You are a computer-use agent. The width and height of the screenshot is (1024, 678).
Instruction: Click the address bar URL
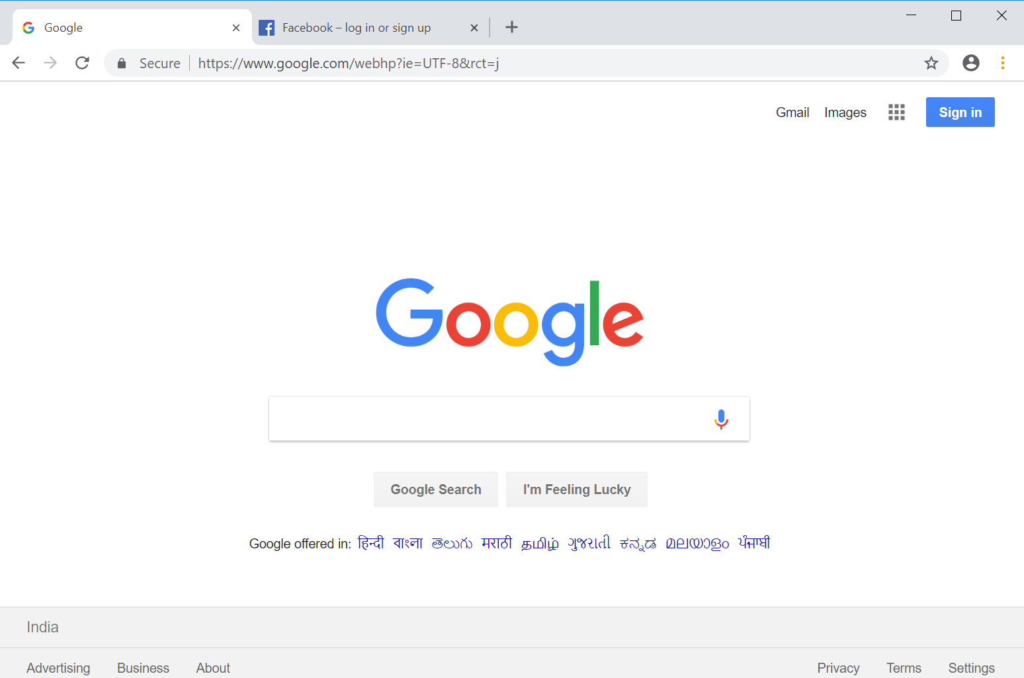(349, 64)
